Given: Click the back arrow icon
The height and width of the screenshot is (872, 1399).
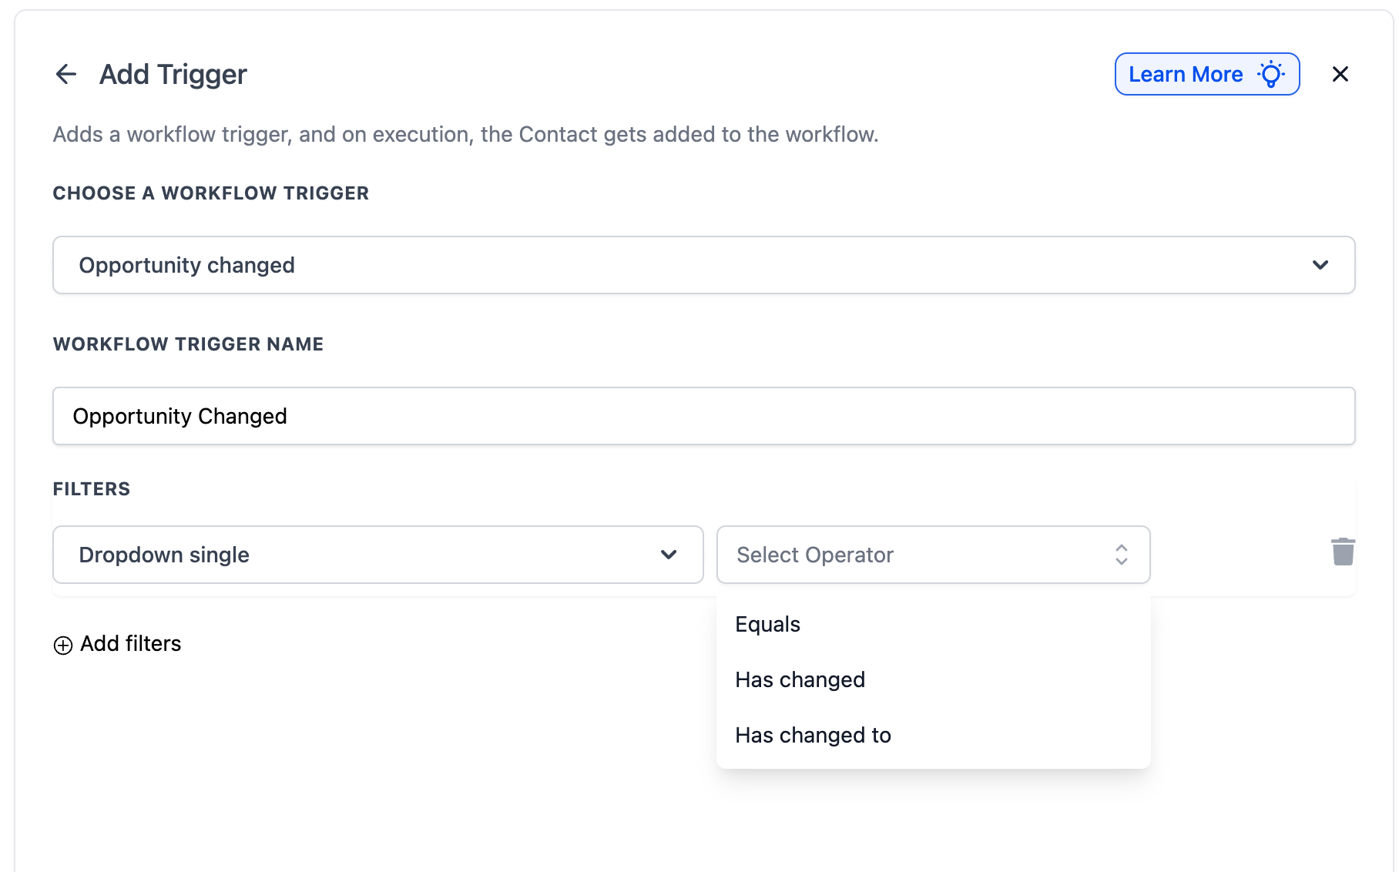Looking at the screenshot, I should [x=66, y=74].
